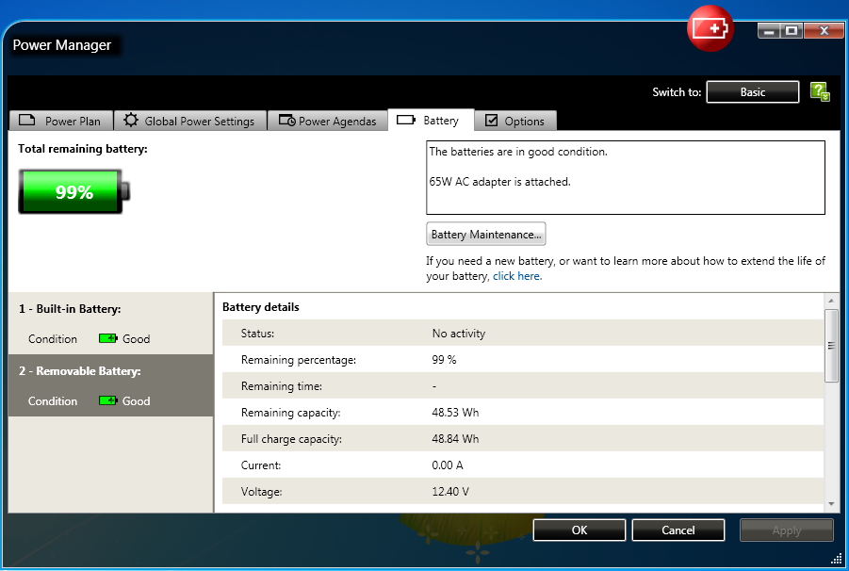The image size is (849, 571).
Task: Click the Cancel button
Action: coord(678,530)
